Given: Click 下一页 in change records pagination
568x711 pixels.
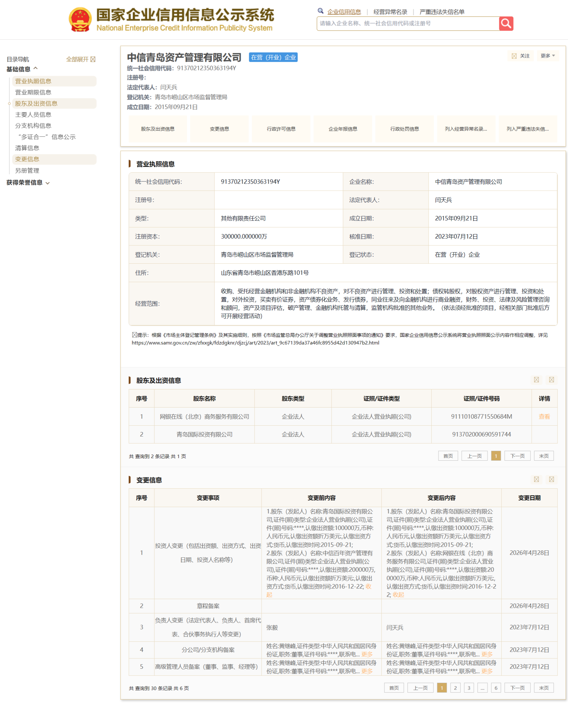Looking at the screenshot, I should pyautogui.click(x=517, y=688).
